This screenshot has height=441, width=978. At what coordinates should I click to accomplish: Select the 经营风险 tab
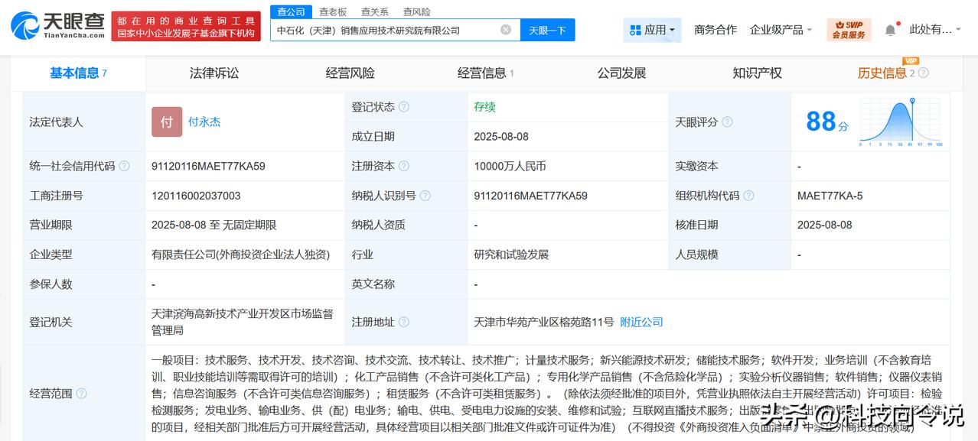[350, 73]
